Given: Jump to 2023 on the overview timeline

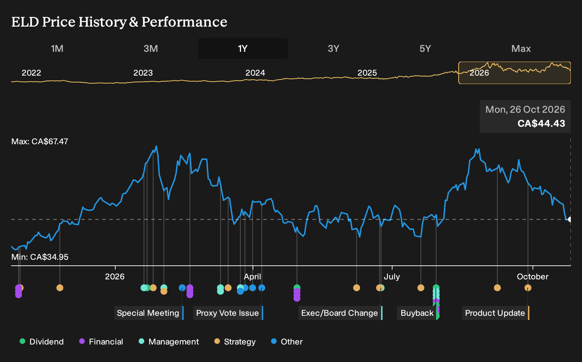Looking at the screenshot, I should 143,73.
